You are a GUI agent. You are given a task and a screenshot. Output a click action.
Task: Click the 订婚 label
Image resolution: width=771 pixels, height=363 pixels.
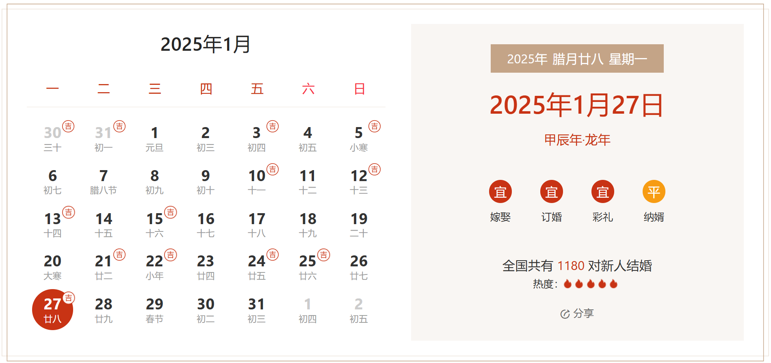click(x=552, y=217)
